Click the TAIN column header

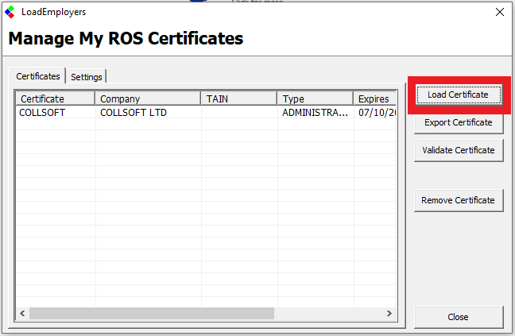[x=238, y=98]
